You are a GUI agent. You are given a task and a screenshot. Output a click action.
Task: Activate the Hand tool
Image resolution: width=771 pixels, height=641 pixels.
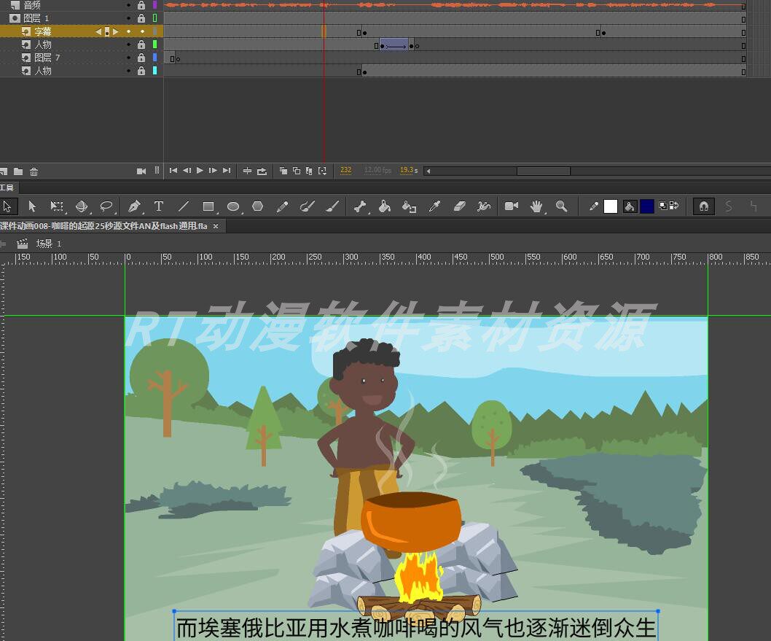[x=536, y=206]
